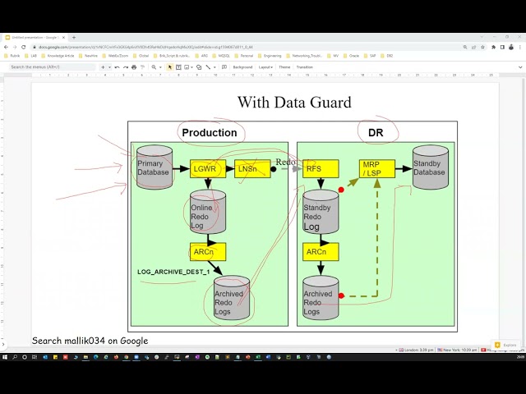Open the zoom level dropdown arrow

(x=160, y=67)
